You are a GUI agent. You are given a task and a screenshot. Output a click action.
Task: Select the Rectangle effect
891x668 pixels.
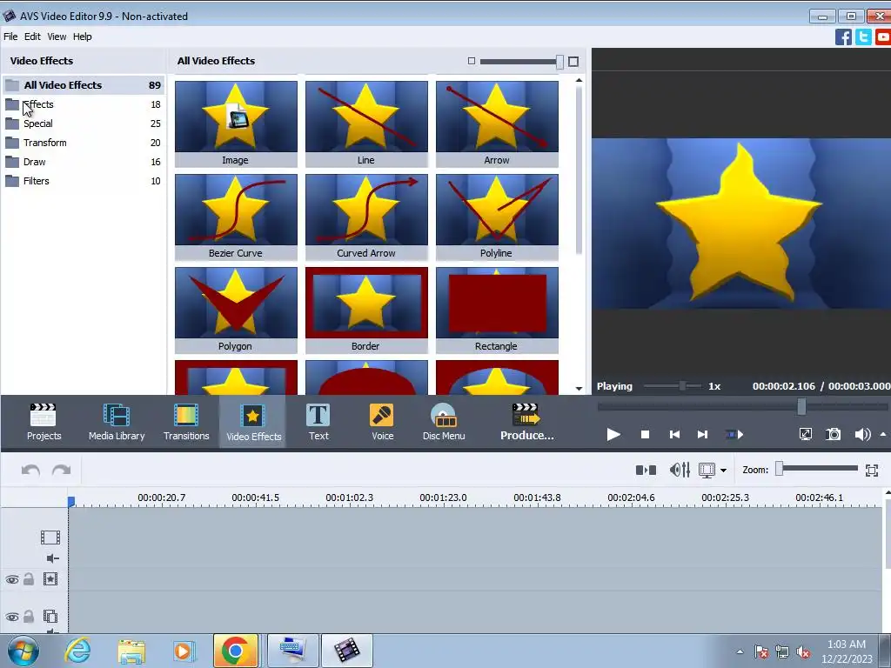(x=497, y=311)
